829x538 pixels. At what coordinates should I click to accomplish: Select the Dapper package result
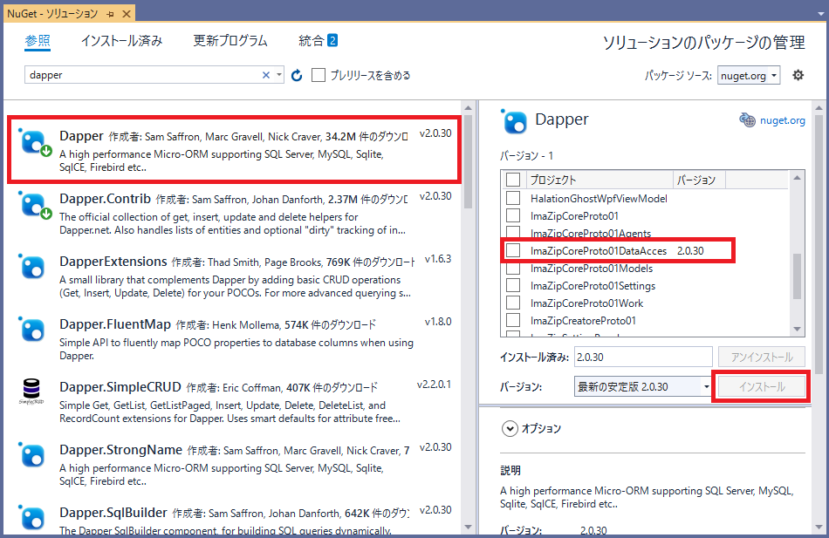click(234, 150)
